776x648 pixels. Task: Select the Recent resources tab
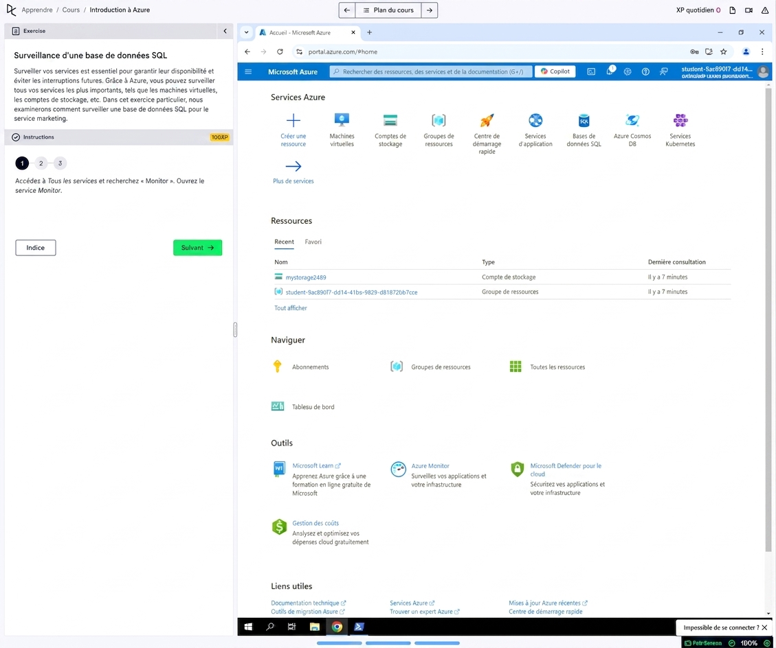[284, 242]
